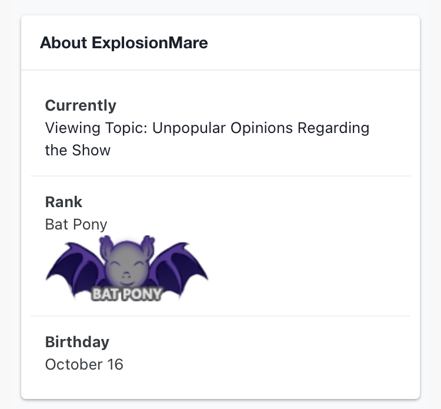Click "the Show" continuation of topic title
Screen dimensions: 441x409
pos(78,150)
